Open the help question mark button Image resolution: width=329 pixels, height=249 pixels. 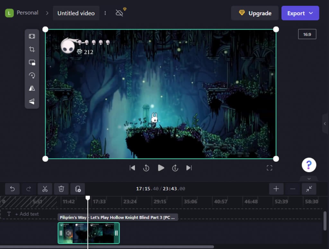pos(309,165)
